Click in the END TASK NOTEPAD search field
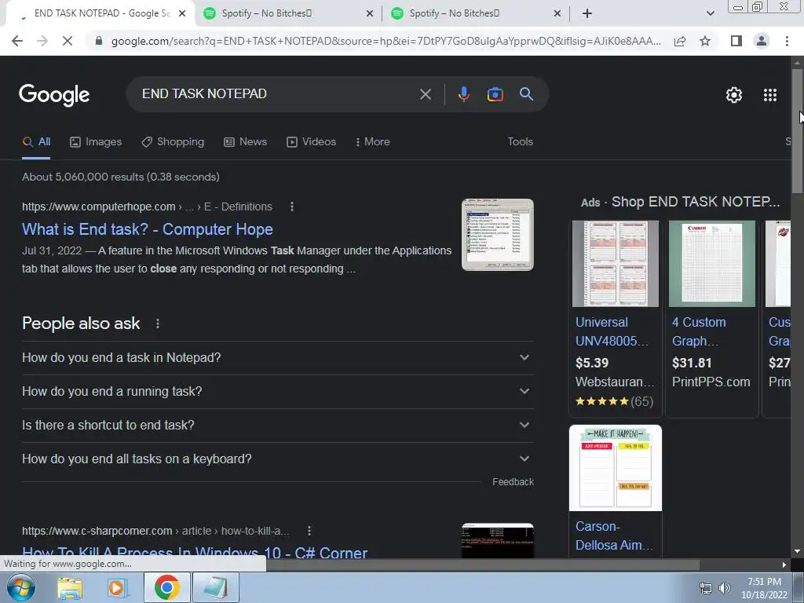 [x=277, y=94]
